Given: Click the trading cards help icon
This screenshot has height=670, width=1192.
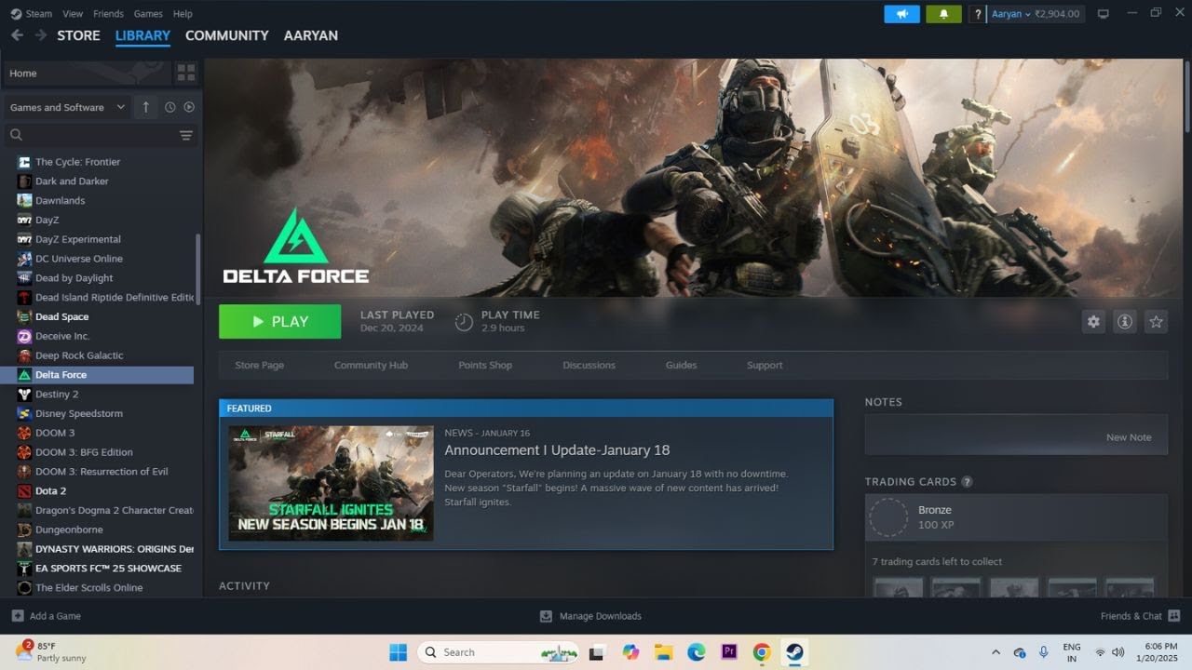Looking at the screenshot, I should click(967, 482).
